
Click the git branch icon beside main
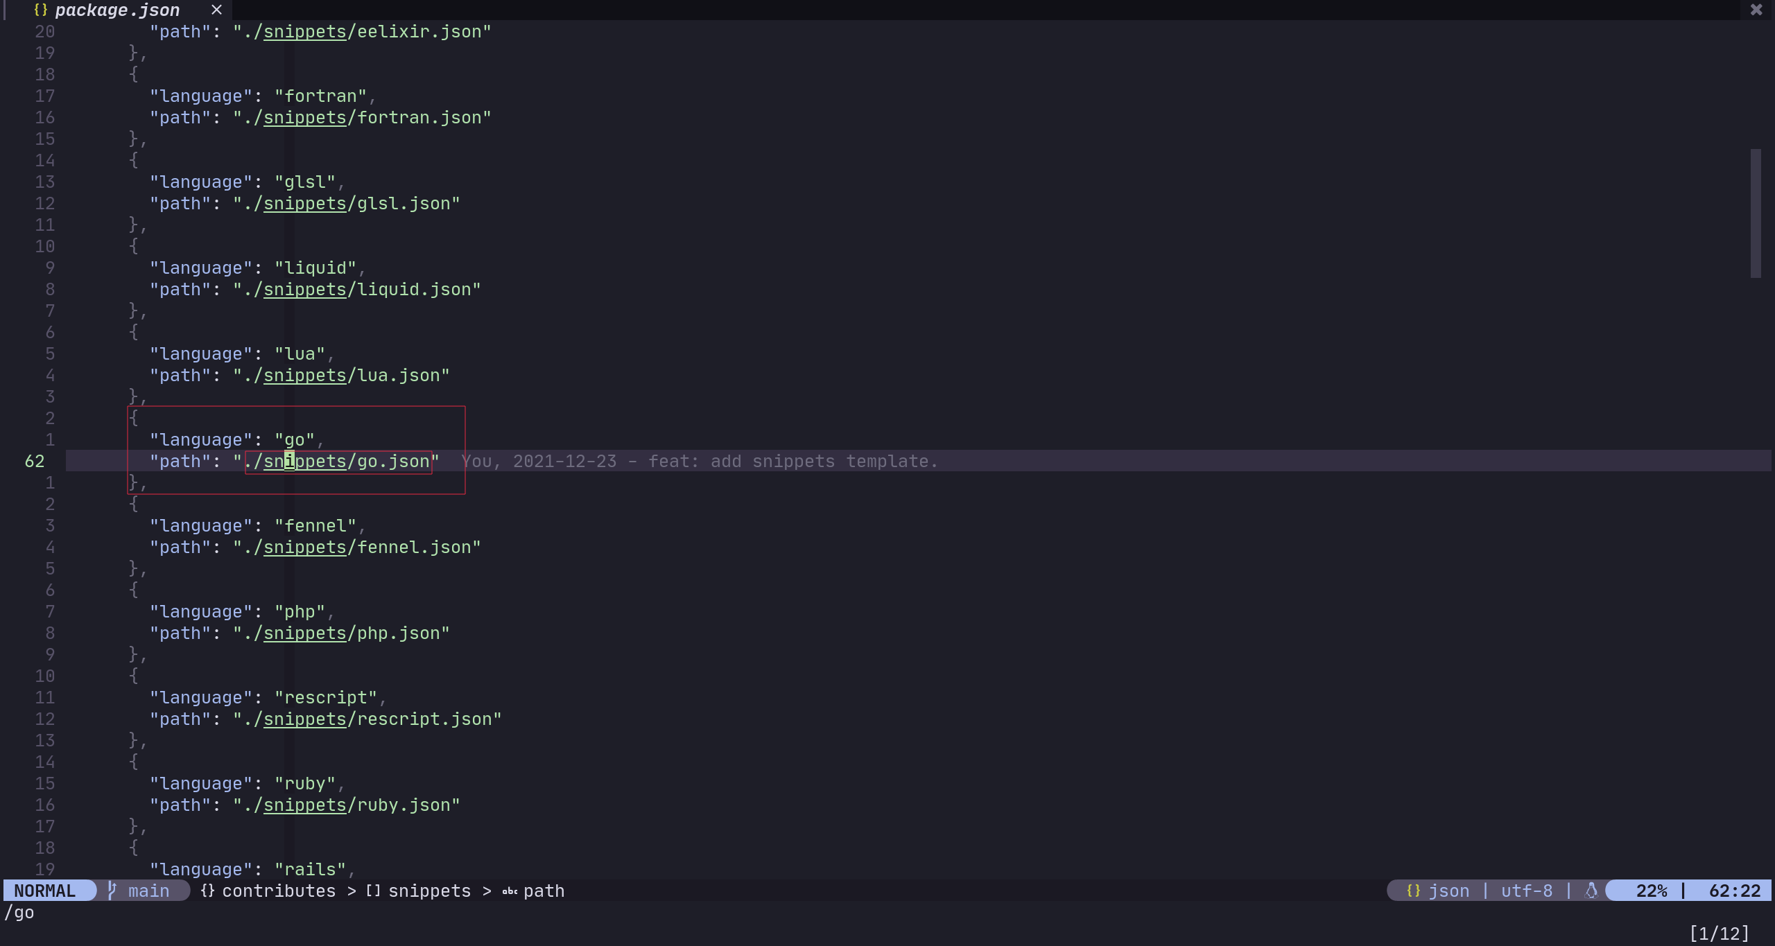click(112, 891)
